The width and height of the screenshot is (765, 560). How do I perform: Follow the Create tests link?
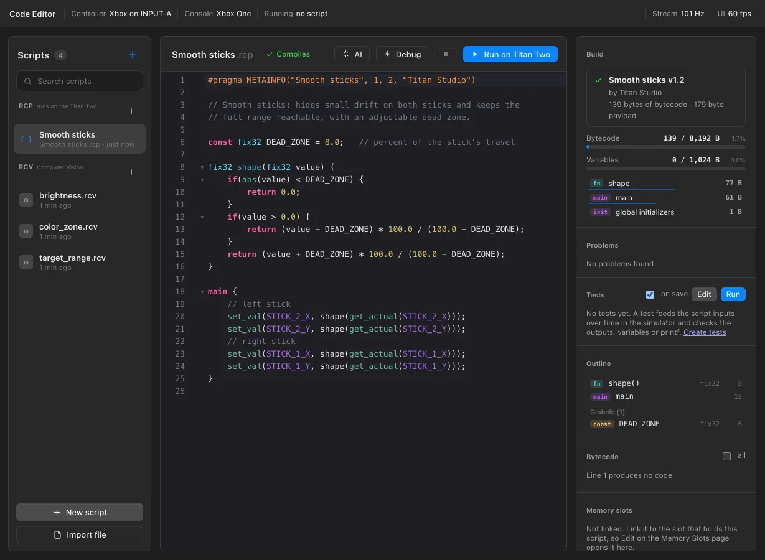coord(705,332)
